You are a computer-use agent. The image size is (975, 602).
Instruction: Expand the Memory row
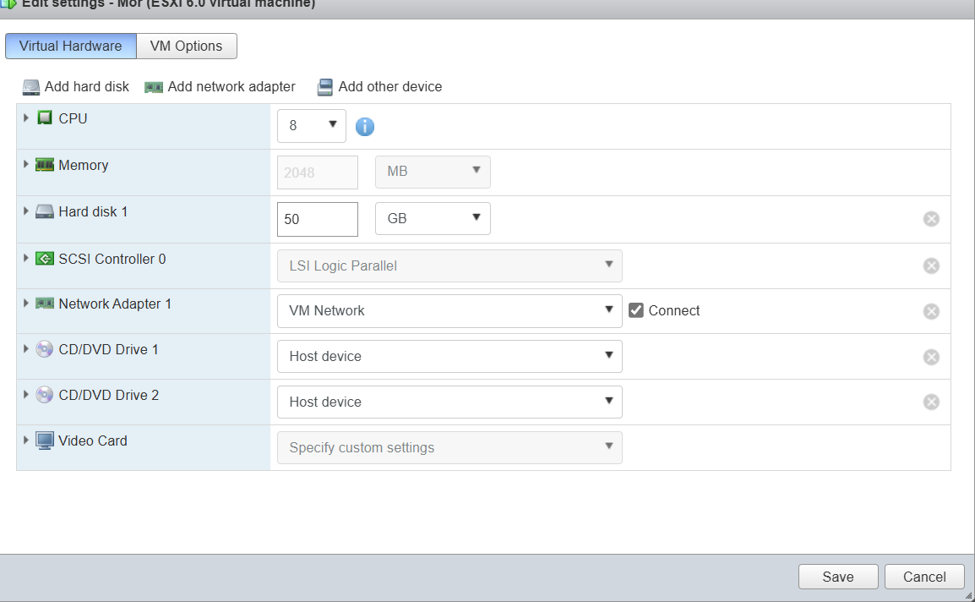point(25,164)
